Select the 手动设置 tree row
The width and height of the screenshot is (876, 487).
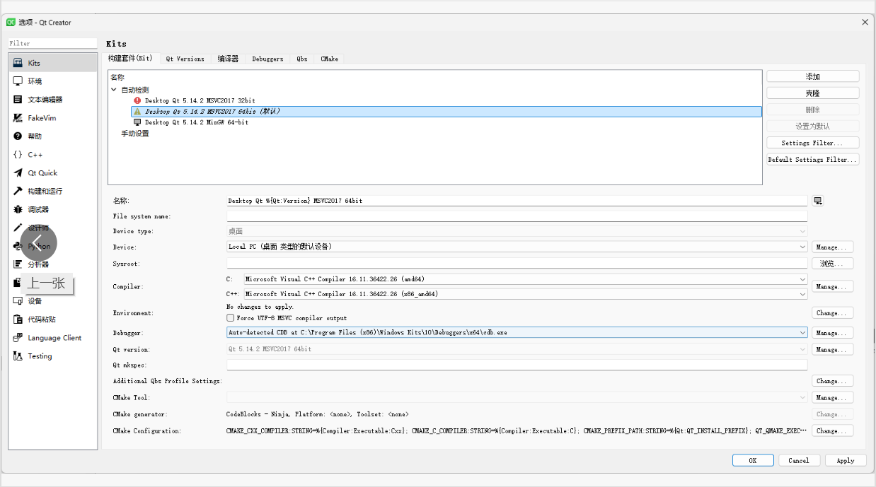point(135,134)
